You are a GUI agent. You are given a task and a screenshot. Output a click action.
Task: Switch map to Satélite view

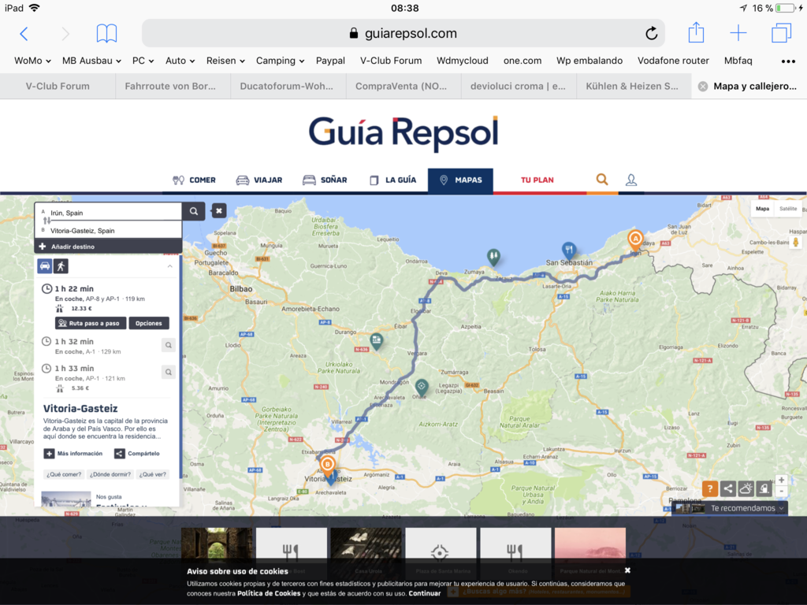[788, 209]
